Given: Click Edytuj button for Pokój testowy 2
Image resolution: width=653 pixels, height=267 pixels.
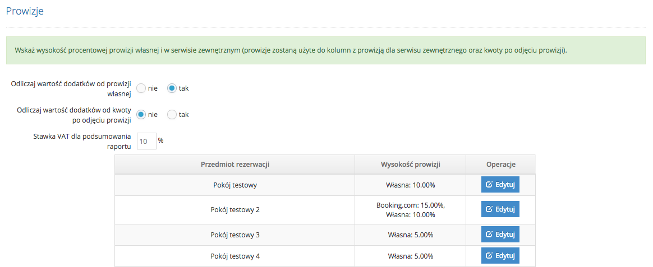Looking at the screenshot, I should (500, 209).
